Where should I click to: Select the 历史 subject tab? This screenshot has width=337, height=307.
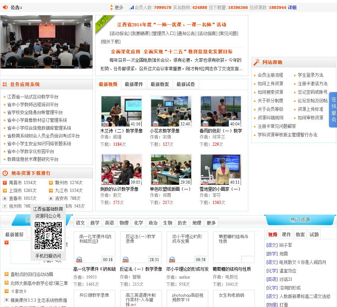[182, 222]
